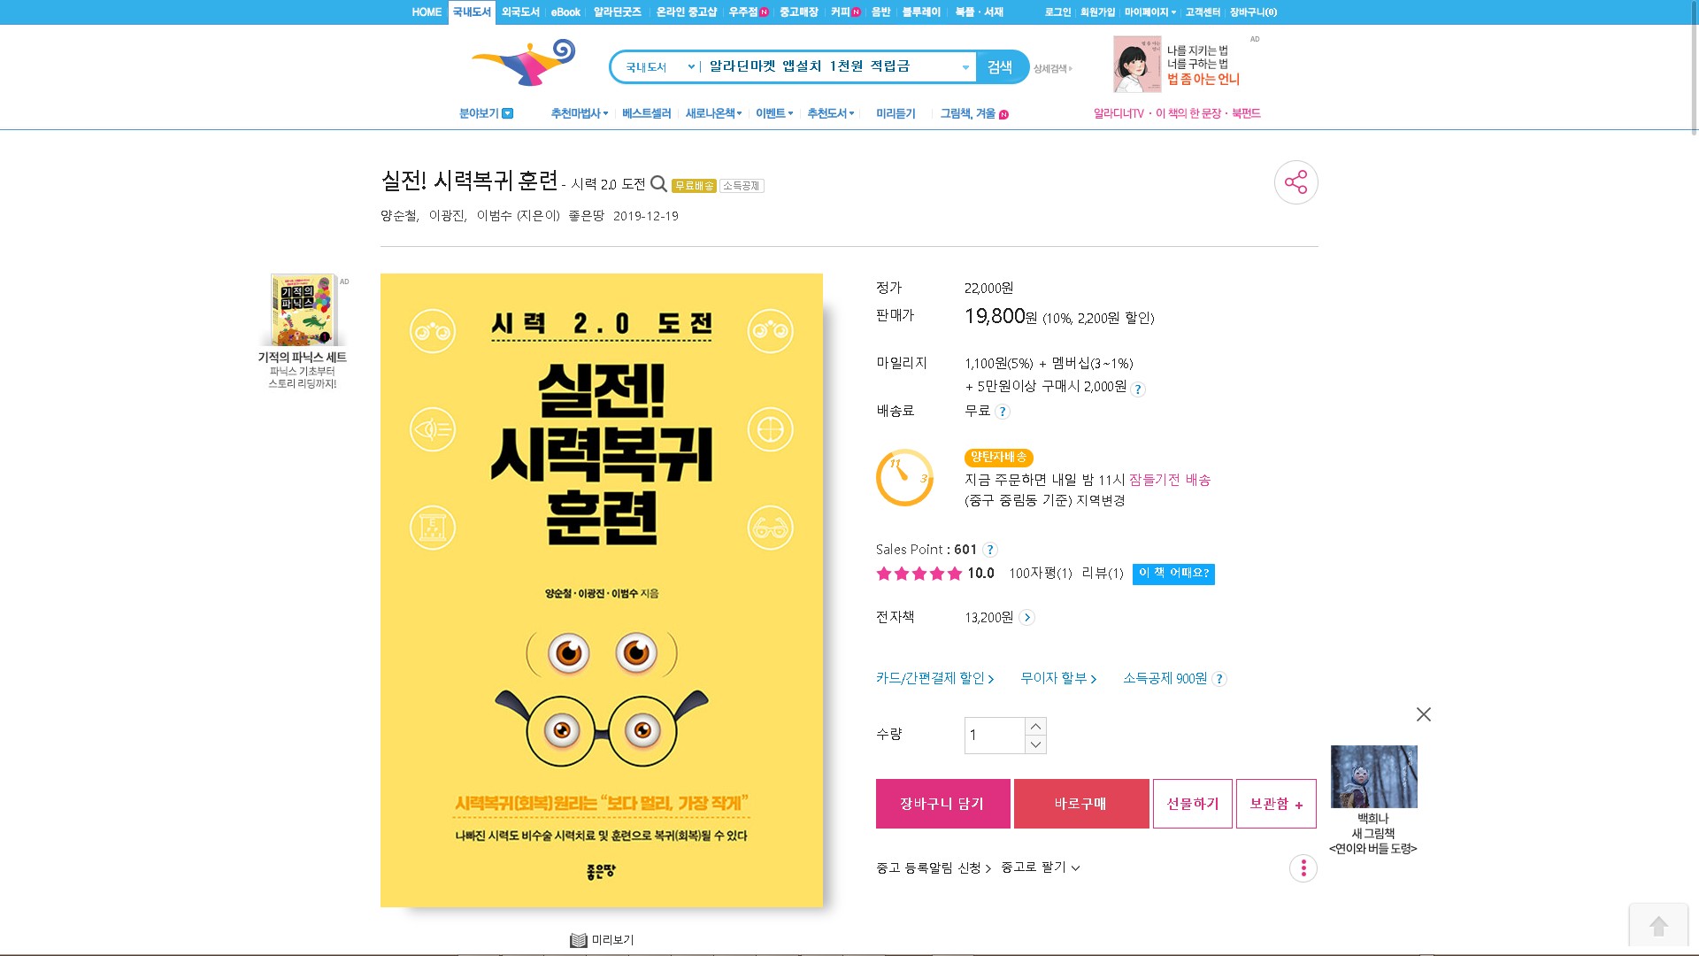This screenshot has width=1699, height=956.
Task: Expand the search suggestions dropdown arrow
Action: point(965,67)
